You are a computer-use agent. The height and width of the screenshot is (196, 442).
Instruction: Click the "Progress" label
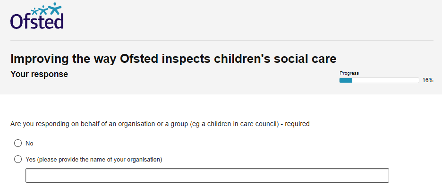349,73
